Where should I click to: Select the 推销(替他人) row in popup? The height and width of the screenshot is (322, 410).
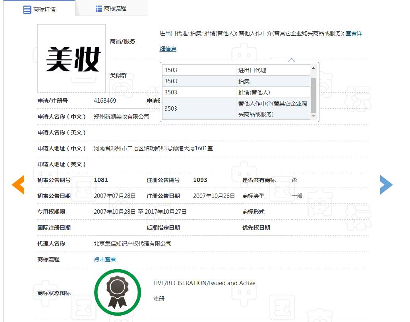tap(254, 92)
